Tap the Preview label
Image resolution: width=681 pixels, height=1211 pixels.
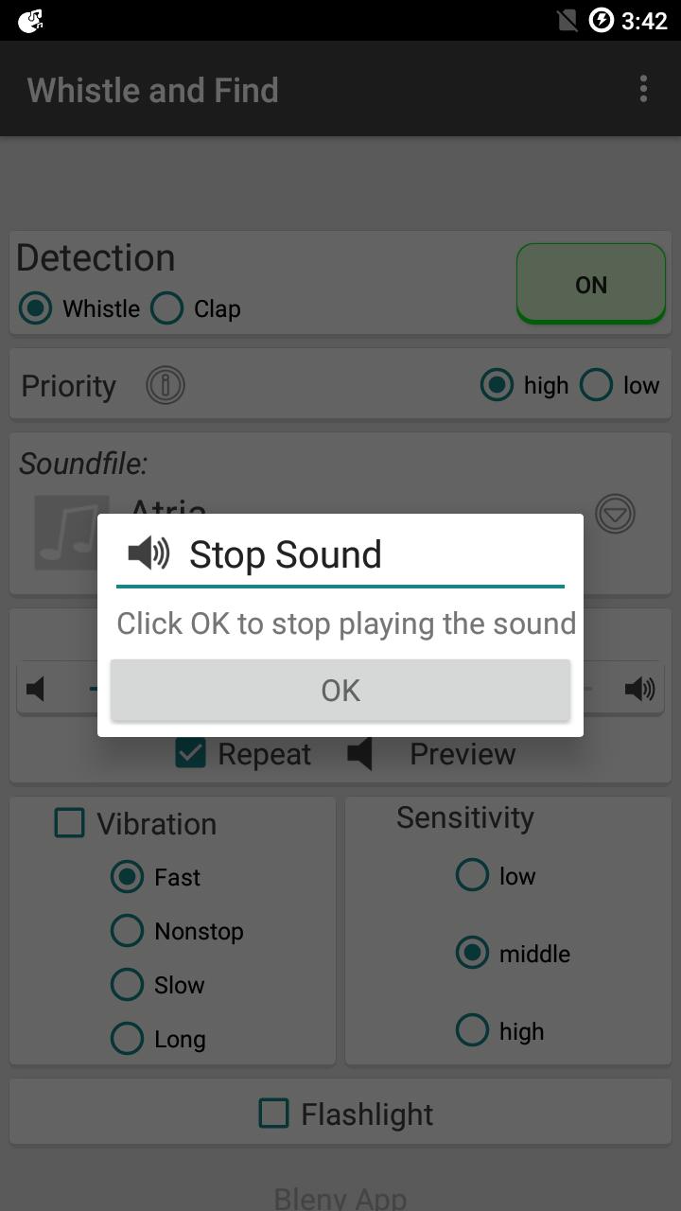[x=463, y=754]
